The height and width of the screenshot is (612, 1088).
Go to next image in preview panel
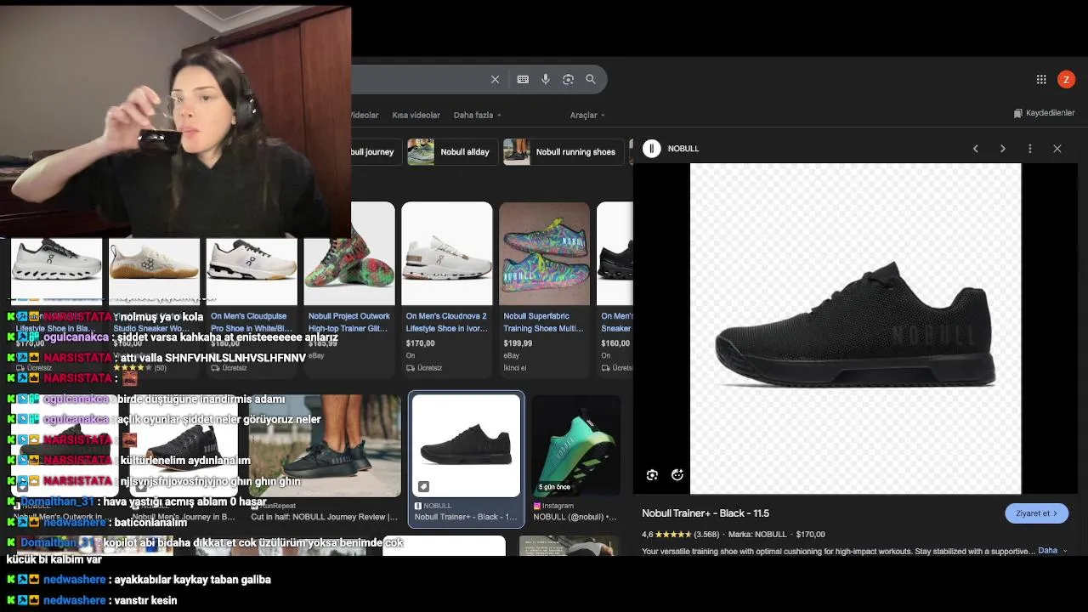(1003, 149)
